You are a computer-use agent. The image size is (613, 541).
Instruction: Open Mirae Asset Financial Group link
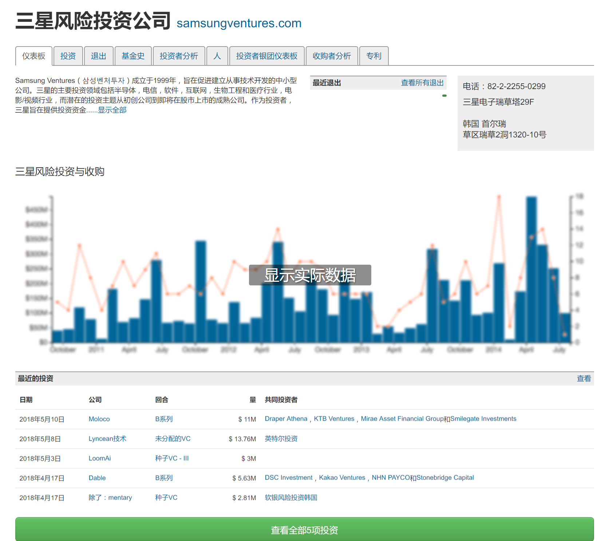tap(402, 419)
